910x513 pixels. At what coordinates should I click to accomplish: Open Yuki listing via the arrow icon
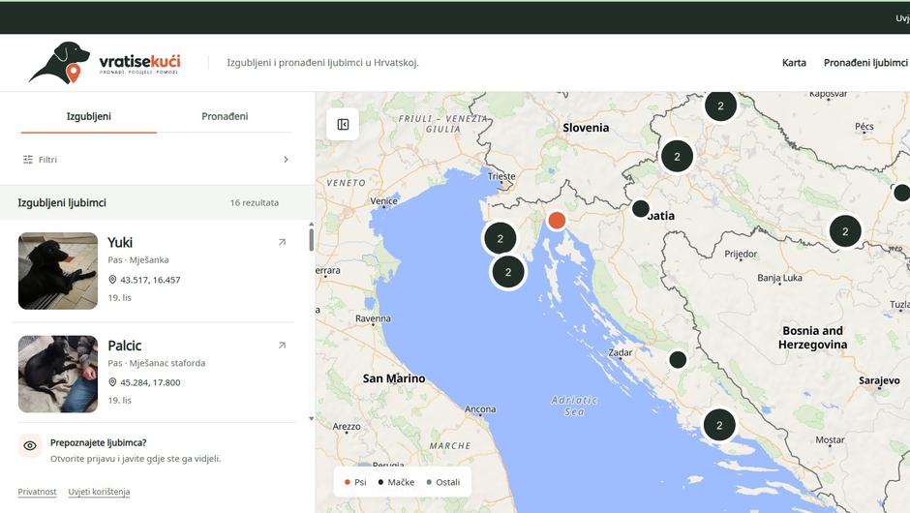tap(282, 242)
